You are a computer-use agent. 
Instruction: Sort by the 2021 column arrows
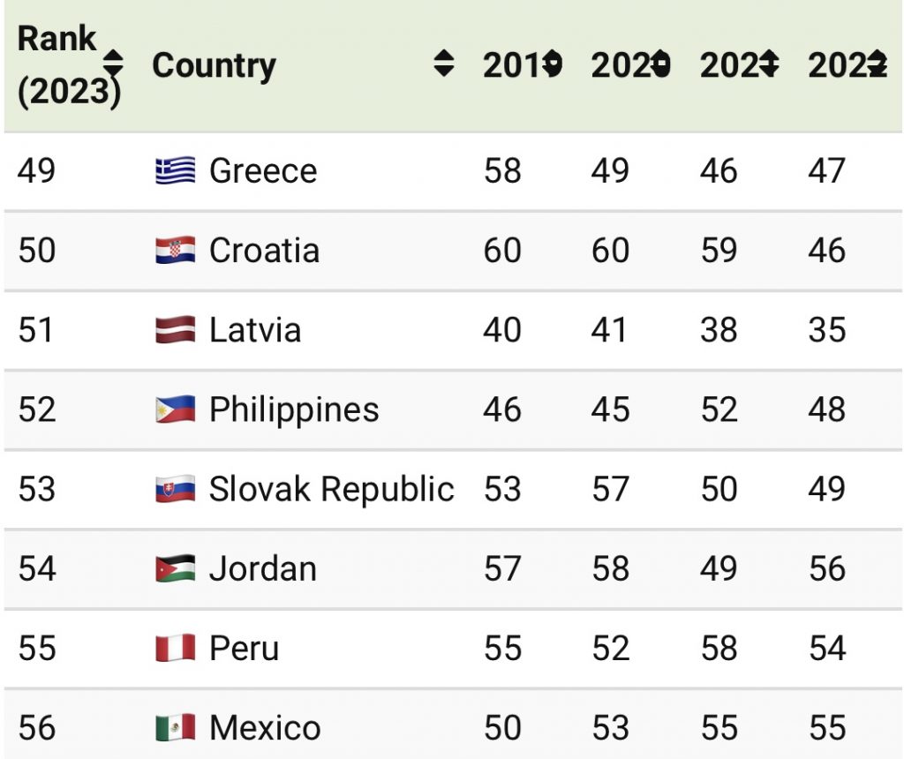click(x=770, y=65)
